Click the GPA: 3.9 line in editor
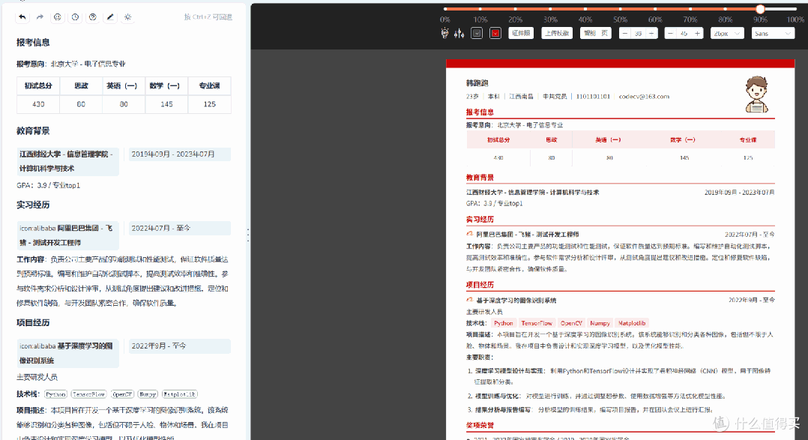The height and width of the screenshot is (440, 808). [x=49, y=185]
